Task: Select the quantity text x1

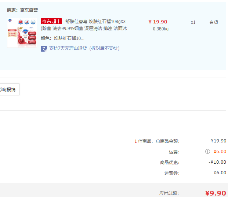Action: point(193,22)
